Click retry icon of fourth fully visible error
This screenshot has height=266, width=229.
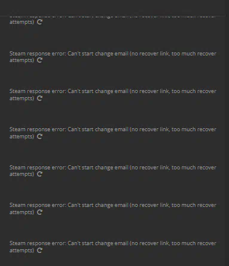pyautogui.click(x=39, y=174)
